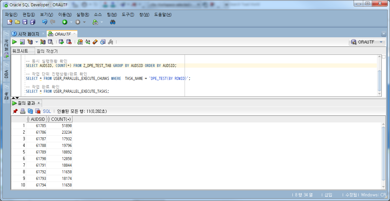The height and width of the screenshot is (201, 390).
Task: Print the query results using the printer icon
Action: click(x=22, y=111)
